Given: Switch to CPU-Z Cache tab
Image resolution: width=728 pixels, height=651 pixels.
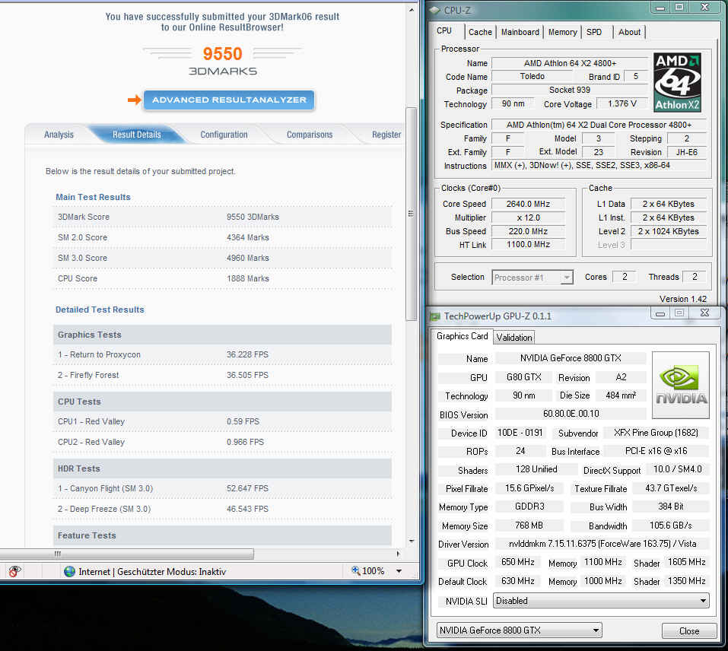Looking at the screenshot, I should (480, 32).
